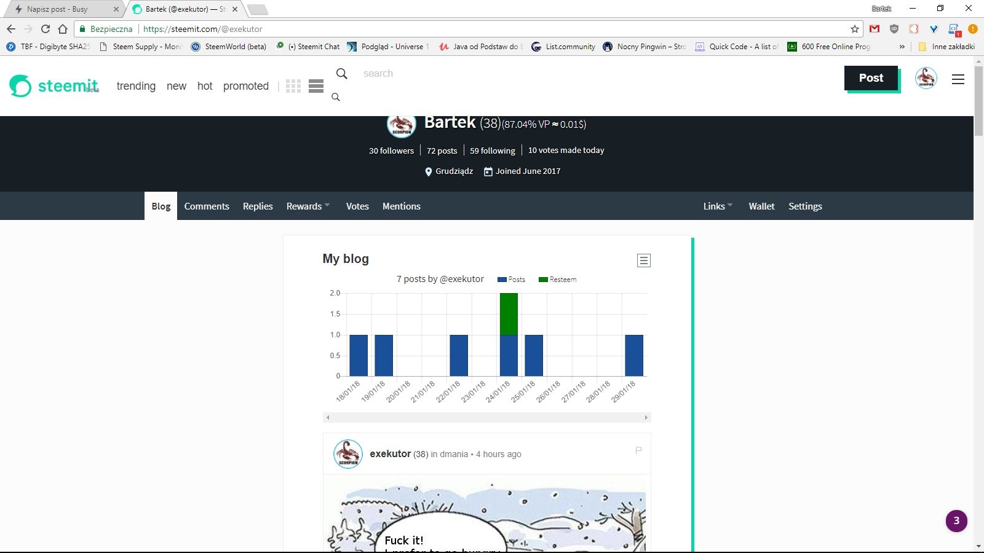Go to new posts

[177, 86]
